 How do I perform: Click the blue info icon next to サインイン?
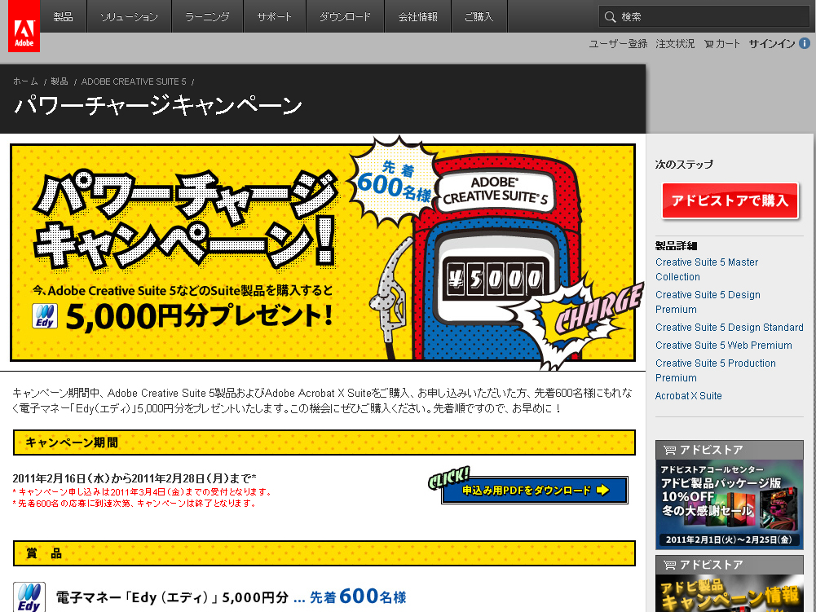[x=805, y=43]
